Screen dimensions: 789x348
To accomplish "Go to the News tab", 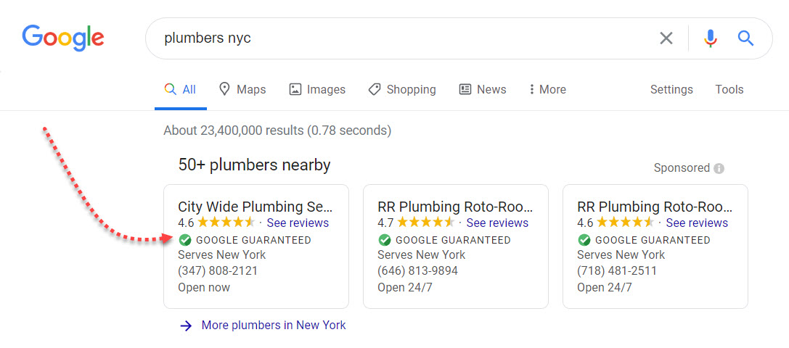I will click(483, 90).
